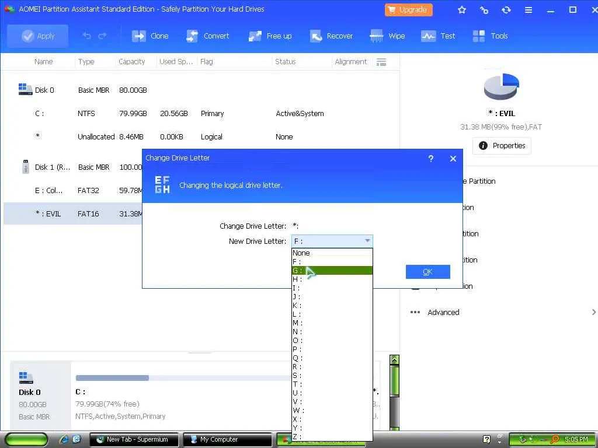Click the column settings icon beside Alignment
The image size is (598, 448).
click(381, 62)
